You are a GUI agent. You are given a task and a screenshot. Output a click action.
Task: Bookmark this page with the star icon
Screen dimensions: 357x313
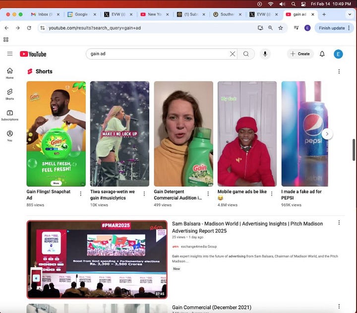[281, 28]
